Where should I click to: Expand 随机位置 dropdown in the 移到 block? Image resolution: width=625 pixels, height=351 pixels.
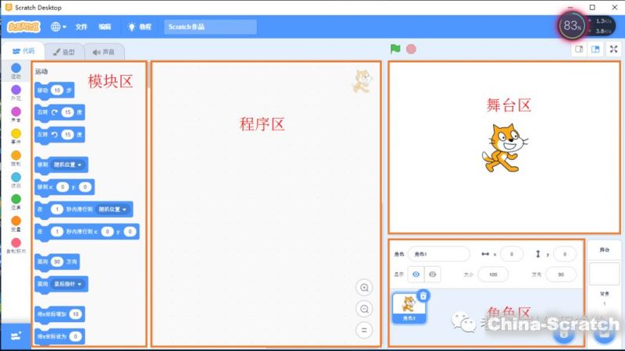tap(70, 165)
